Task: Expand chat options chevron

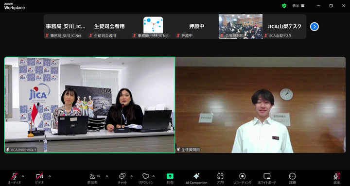Action: click(x=131, y=176)
